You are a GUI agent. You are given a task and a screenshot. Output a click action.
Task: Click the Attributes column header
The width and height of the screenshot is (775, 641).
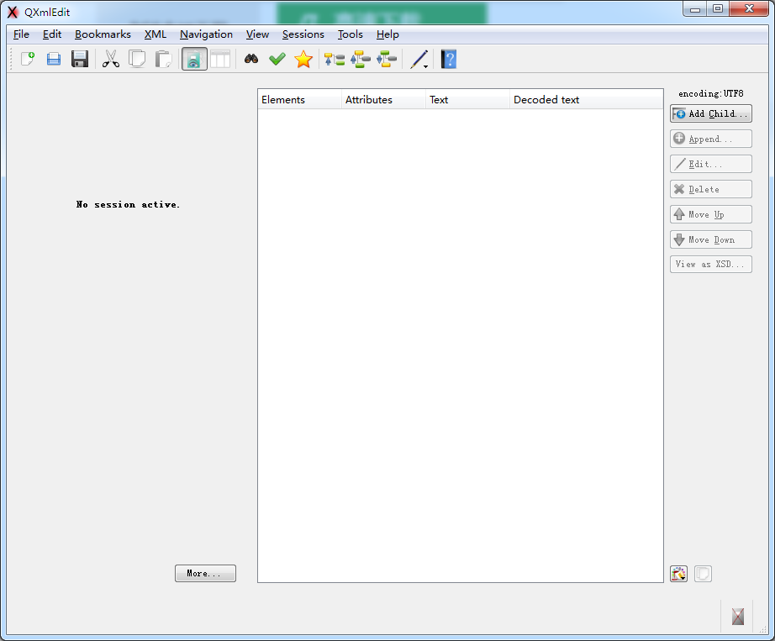pos(383,100)
